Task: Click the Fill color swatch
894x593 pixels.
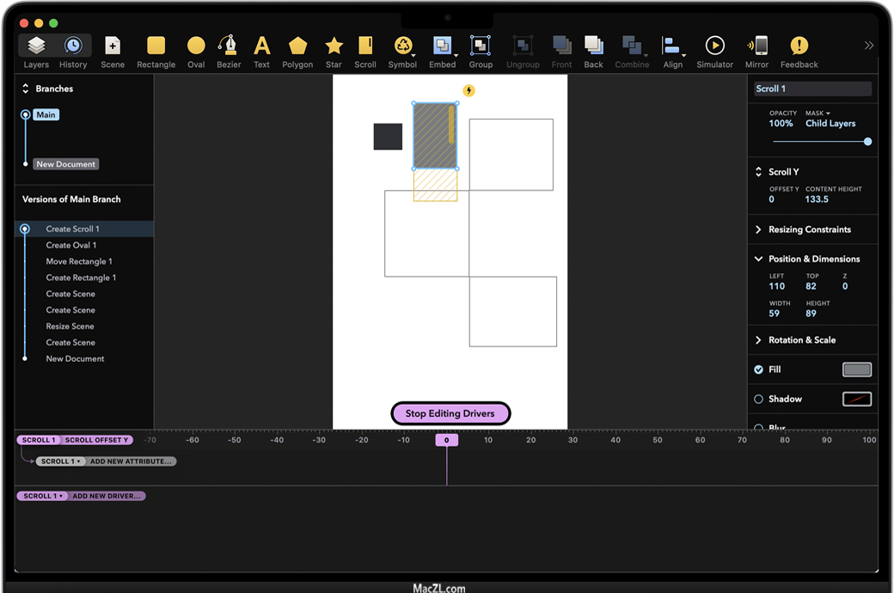Action: pyautogui.click(x=856, y=370)
